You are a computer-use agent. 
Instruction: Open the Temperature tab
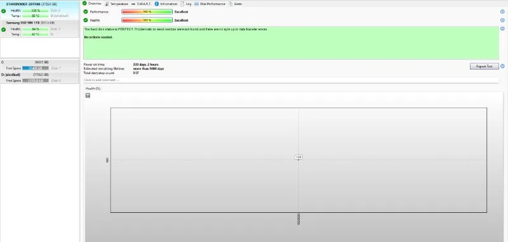tap(117, 4)
